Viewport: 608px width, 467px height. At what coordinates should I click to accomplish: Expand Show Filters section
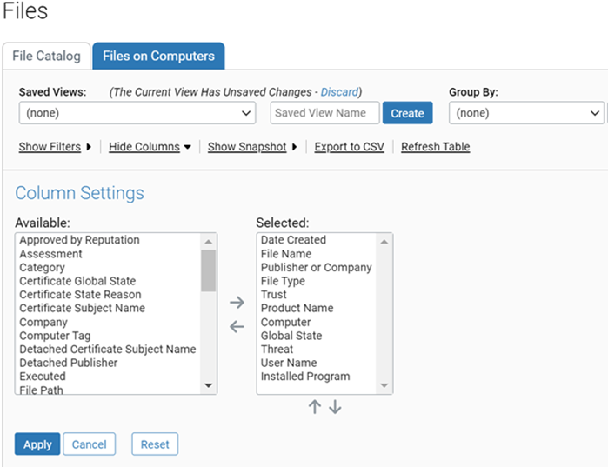click(x=55, y=147)
